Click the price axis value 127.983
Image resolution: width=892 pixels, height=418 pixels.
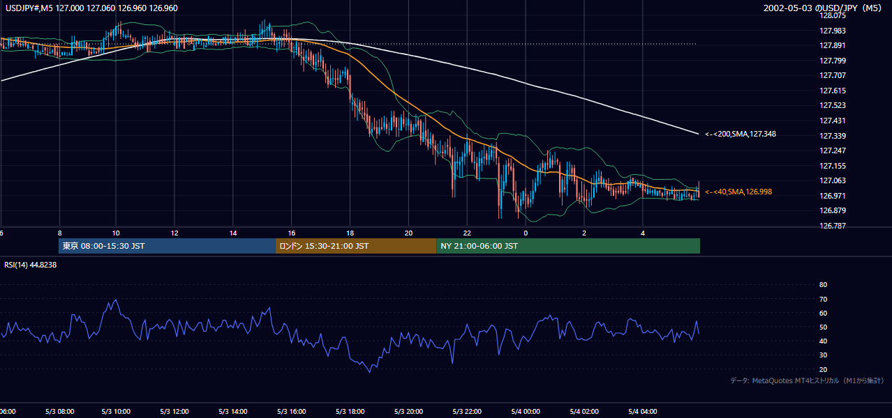click(x=833, y=31)
